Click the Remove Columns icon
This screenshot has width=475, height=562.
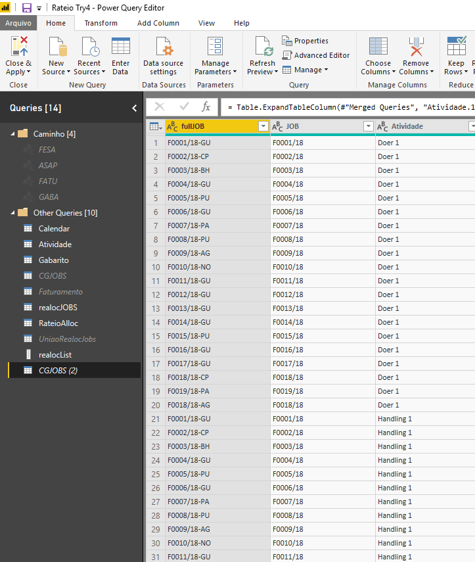(417, 47)
